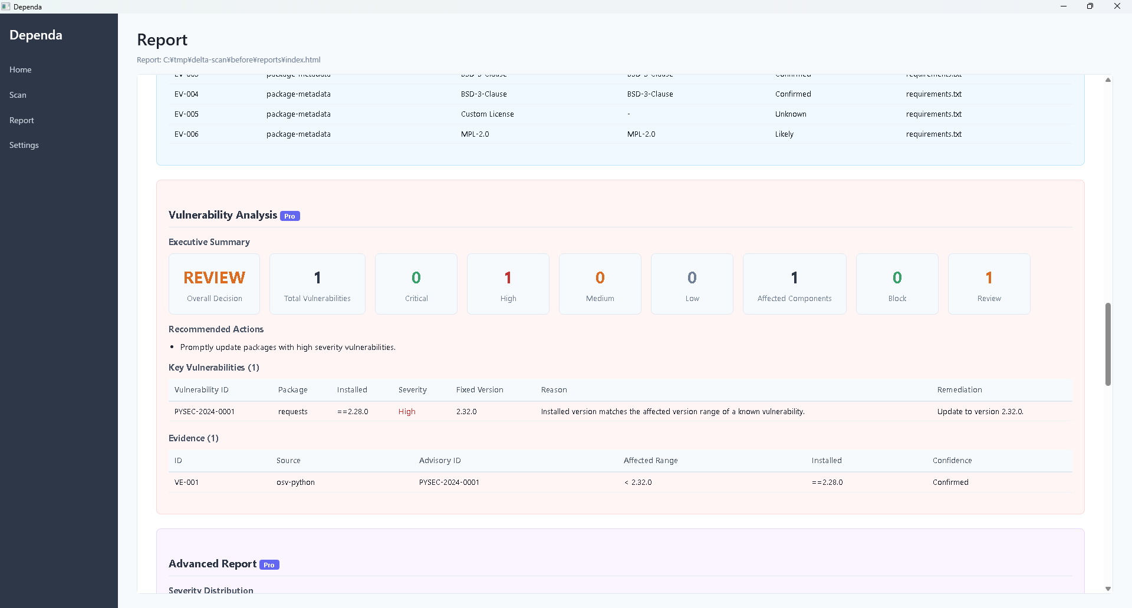The image size is (1132, 608).
Task: Select the EV-005 table row
Action: 472,114
